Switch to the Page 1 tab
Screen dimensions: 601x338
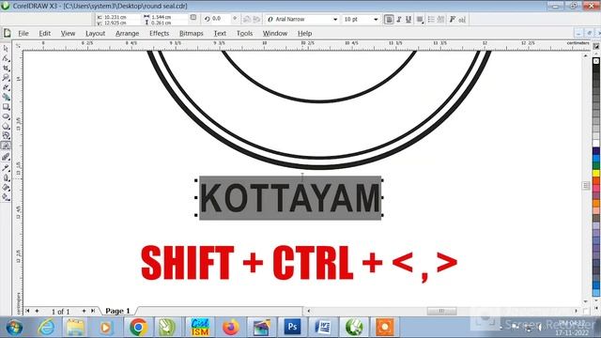(117, 311)
